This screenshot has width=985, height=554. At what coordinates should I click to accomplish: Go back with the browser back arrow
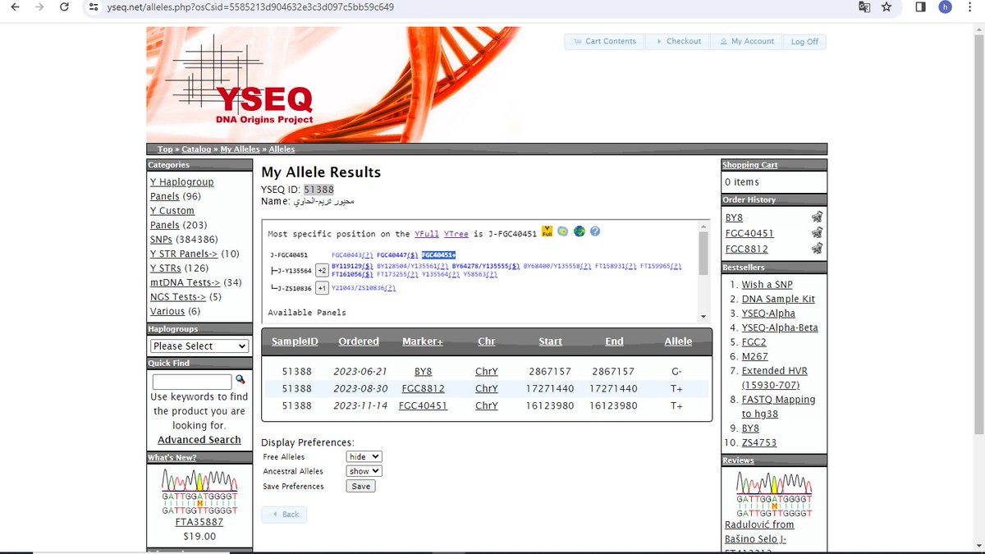click(13, 7)
